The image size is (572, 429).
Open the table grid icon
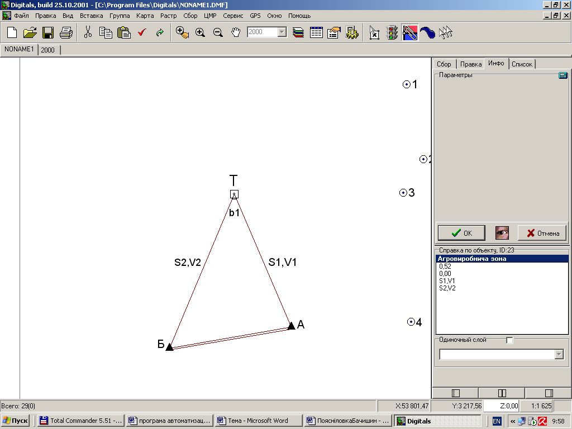(x=316, y=33)
